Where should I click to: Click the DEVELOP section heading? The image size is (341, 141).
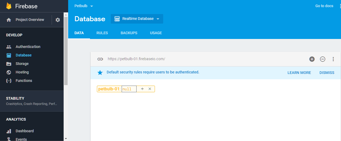tap(14, 35)
